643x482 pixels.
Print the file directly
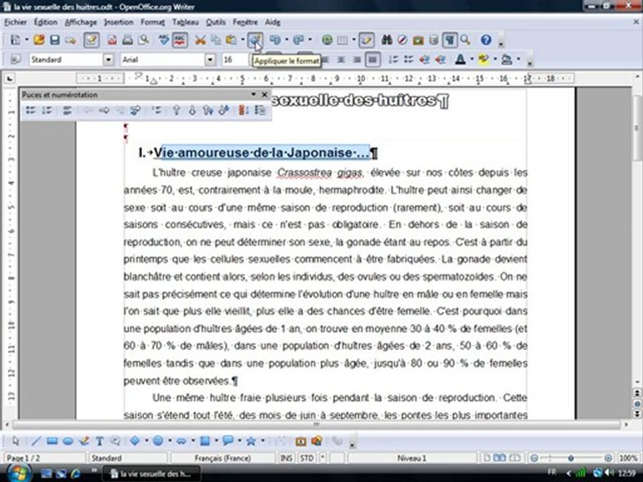pyautogui.click(x=127, y=39)
